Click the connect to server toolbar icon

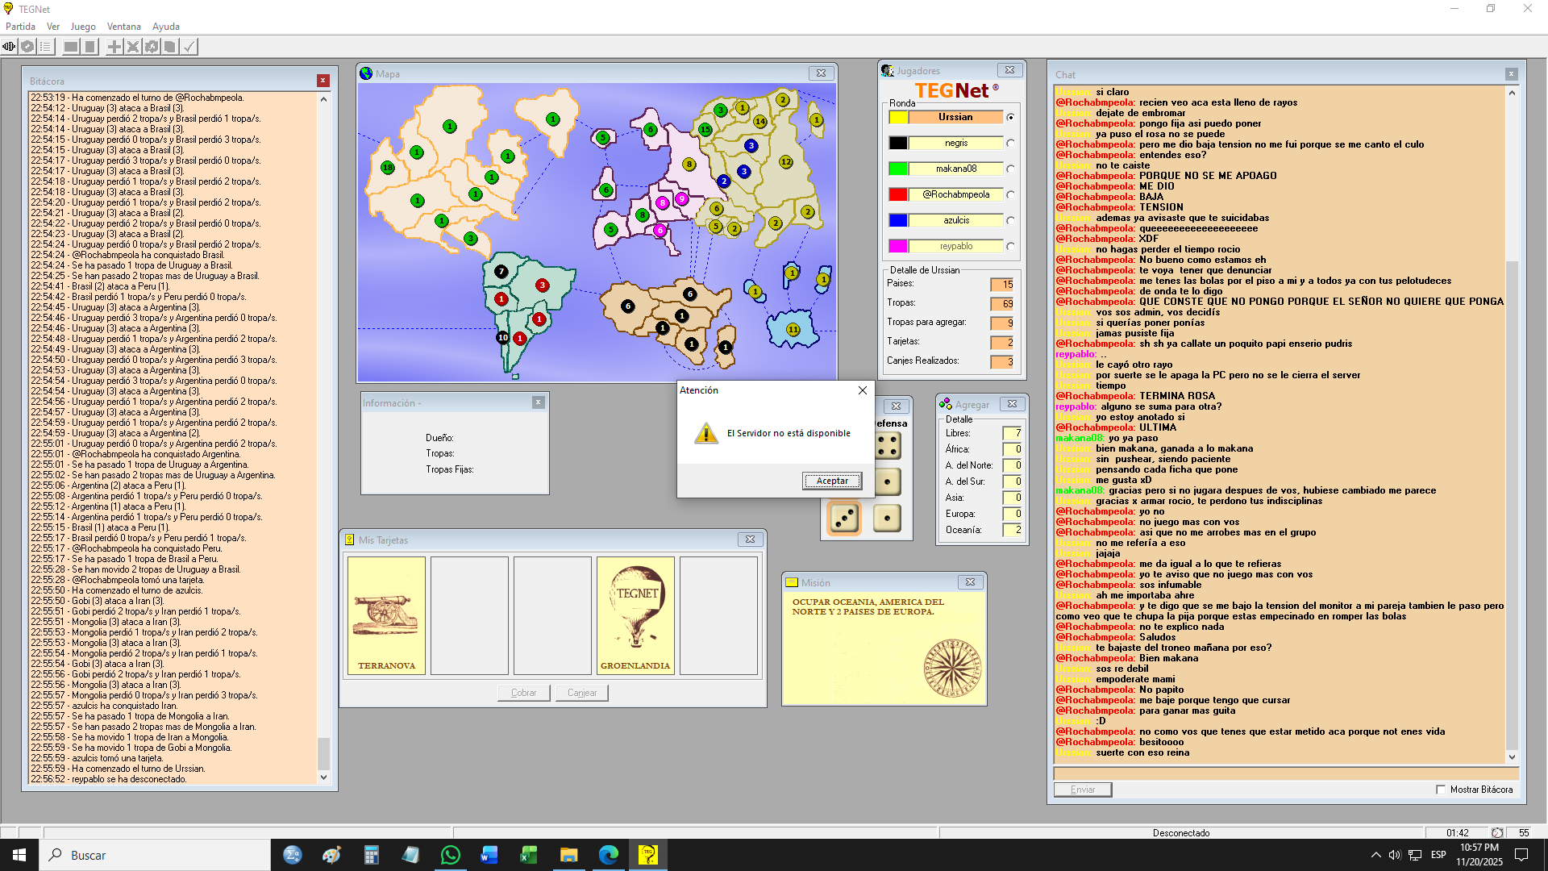tap(9, 47)
